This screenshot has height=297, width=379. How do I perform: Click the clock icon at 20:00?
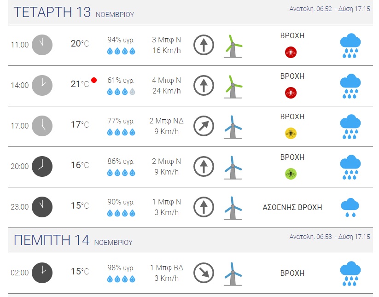pos(42,166)
